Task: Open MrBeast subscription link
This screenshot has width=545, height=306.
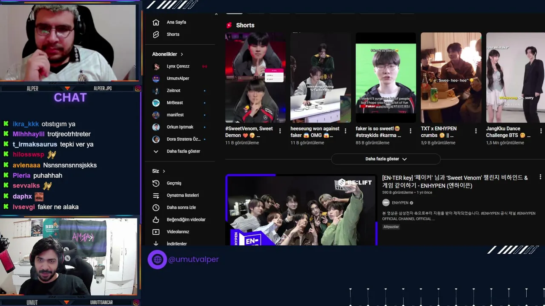Action: click(x=175, y=103)
